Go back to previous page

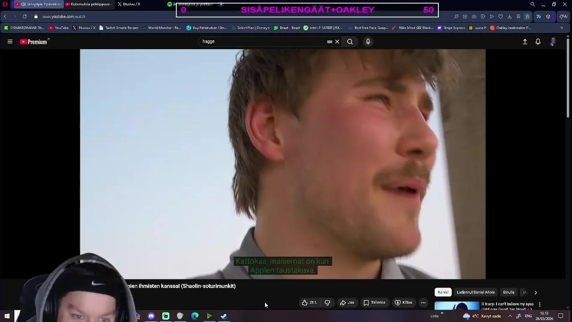tap(5, 17)
